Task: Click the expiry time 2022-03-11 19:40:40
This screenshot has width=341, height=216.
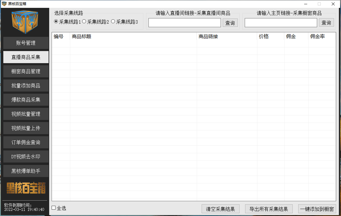Action: (24, 209)
